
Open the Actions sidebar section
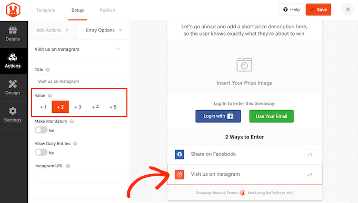click(13, 61)
